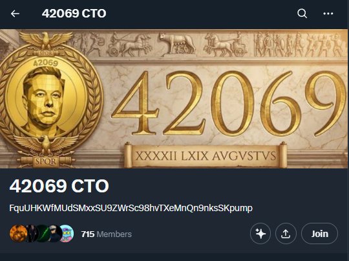
Task: Open the blindfolded character member avatar
Action: click(x=54, y=234)
